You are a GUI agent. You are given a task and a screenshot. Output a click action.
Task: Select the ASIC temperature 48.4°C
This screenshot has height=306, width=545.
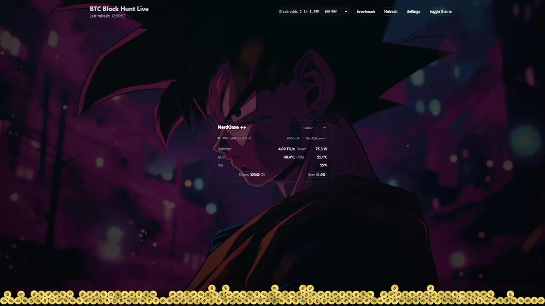click(x=289, y=157)
